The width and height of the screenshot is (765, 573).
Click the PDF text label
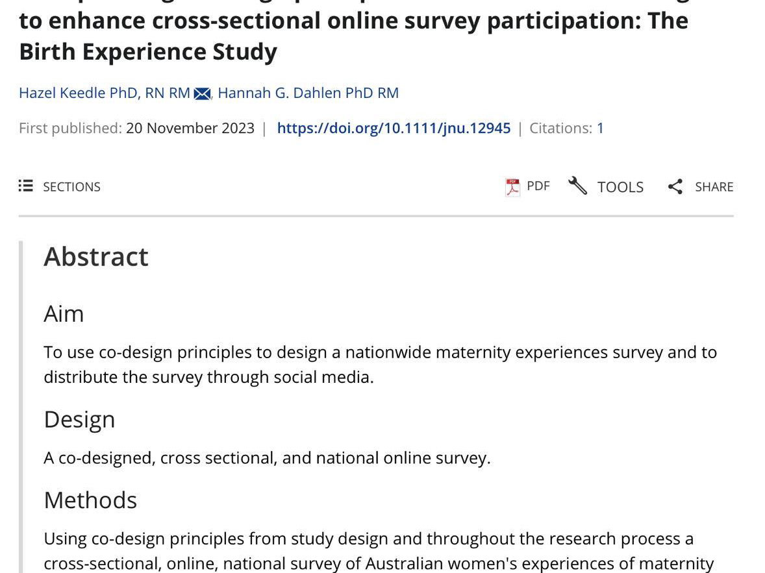coord(538,186)
